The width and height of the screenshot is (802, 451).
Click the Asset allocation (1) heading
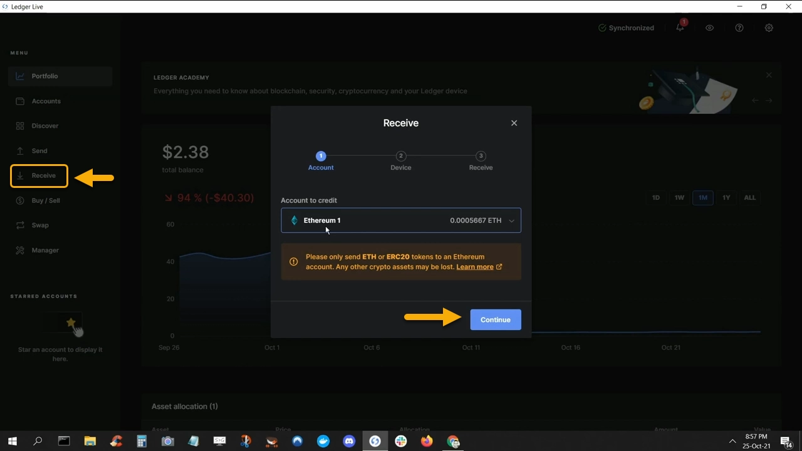coord(185,407)
